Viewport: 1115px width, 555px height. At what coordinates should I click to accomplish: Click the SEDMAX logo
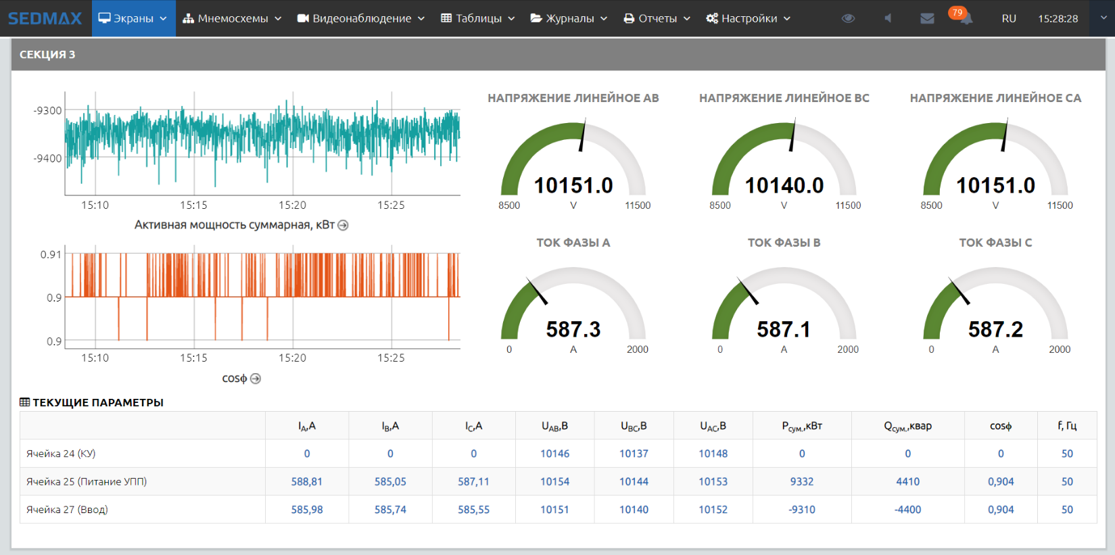pos(45,18)
